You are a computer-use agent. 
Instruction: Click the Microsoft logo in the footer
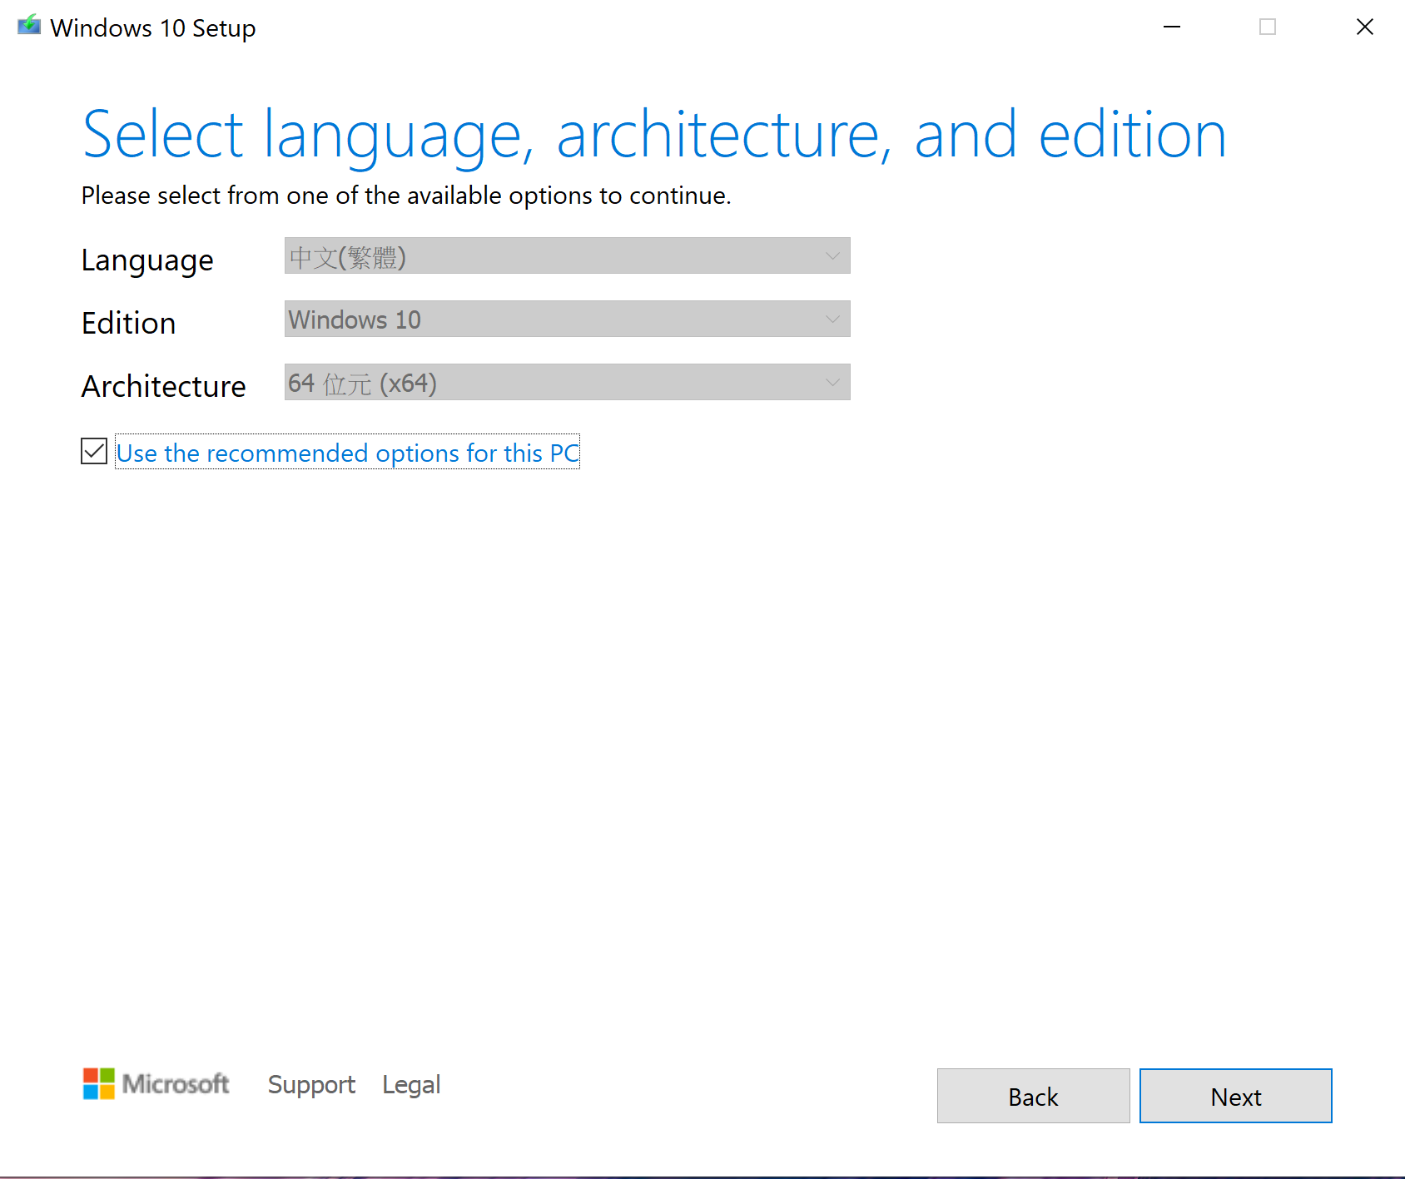tap(156, 1083)
